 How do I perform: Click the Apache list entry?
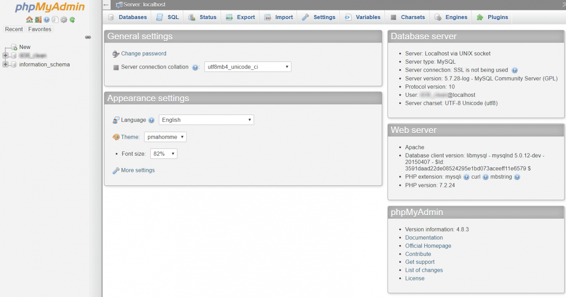[415, 147]
